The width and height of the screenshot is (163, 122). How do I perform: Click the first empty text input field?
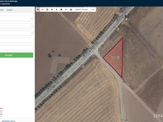click(x=16, y=40)
